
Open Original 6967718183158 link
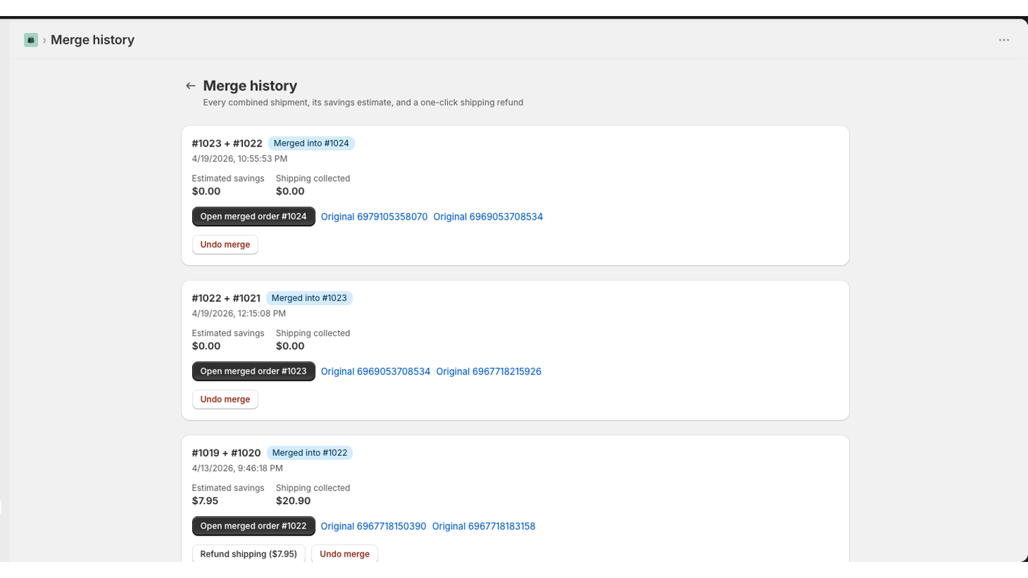pyautogui.click(x=483, y=527)
